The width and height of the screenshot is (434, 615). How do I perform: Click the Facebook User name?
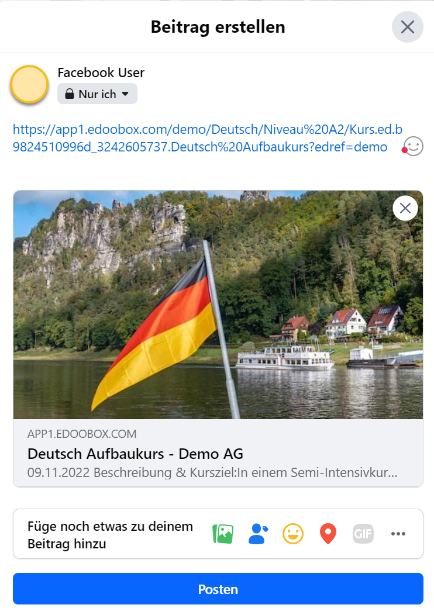pyautogui.click(x=101, y=73)
